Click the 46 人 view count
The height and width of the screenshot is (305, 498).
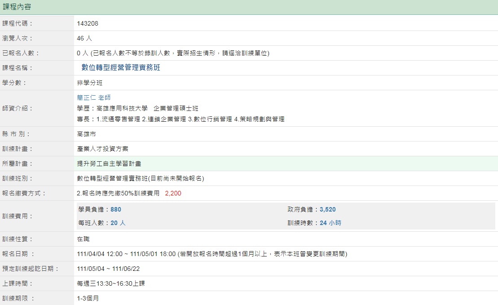(84, 38)
